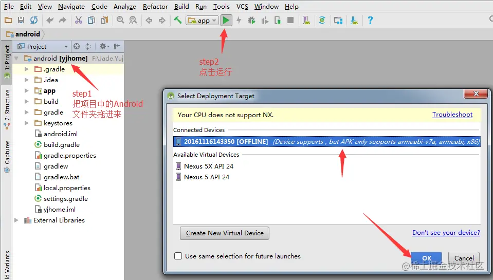Open Project panel settings gear

pyautogui.click(x=104, y=47)
